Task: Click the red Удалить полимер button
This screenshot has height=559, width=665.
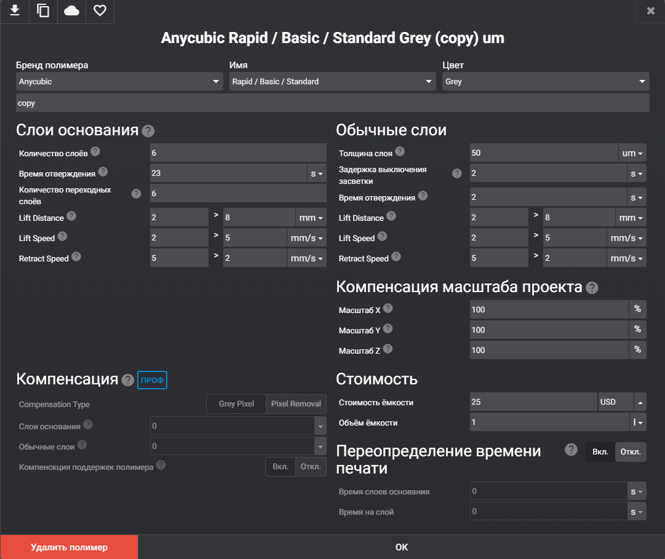Action: [x=69, y=547]
